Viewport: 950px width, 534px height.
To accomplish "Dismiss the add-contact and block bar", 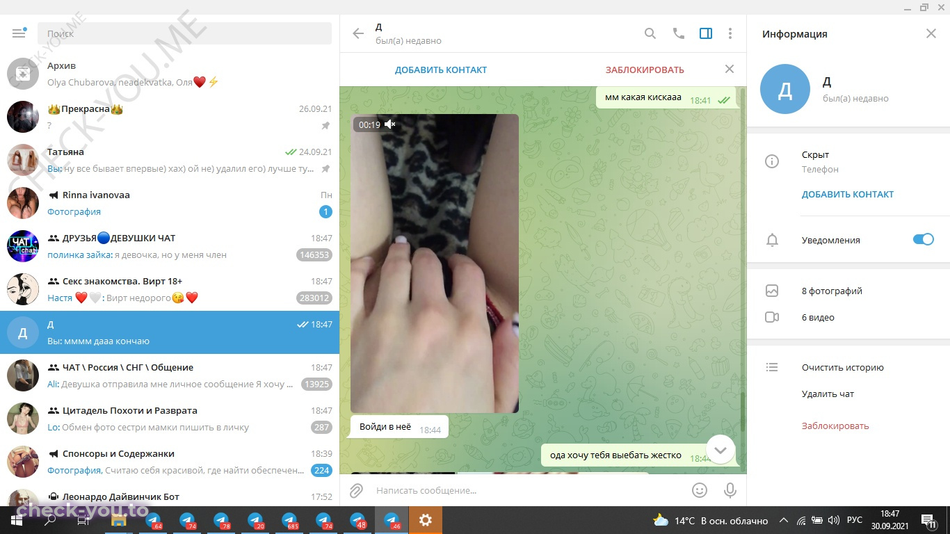I will (x=729, y=69).
